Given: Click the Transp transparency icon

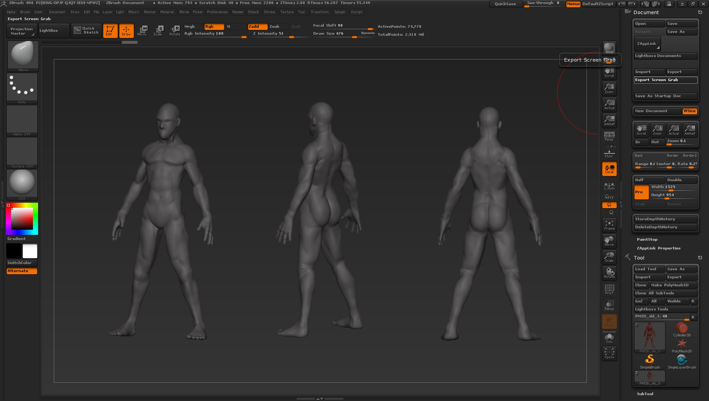Looking at the screenshot, I should point(609,305).
